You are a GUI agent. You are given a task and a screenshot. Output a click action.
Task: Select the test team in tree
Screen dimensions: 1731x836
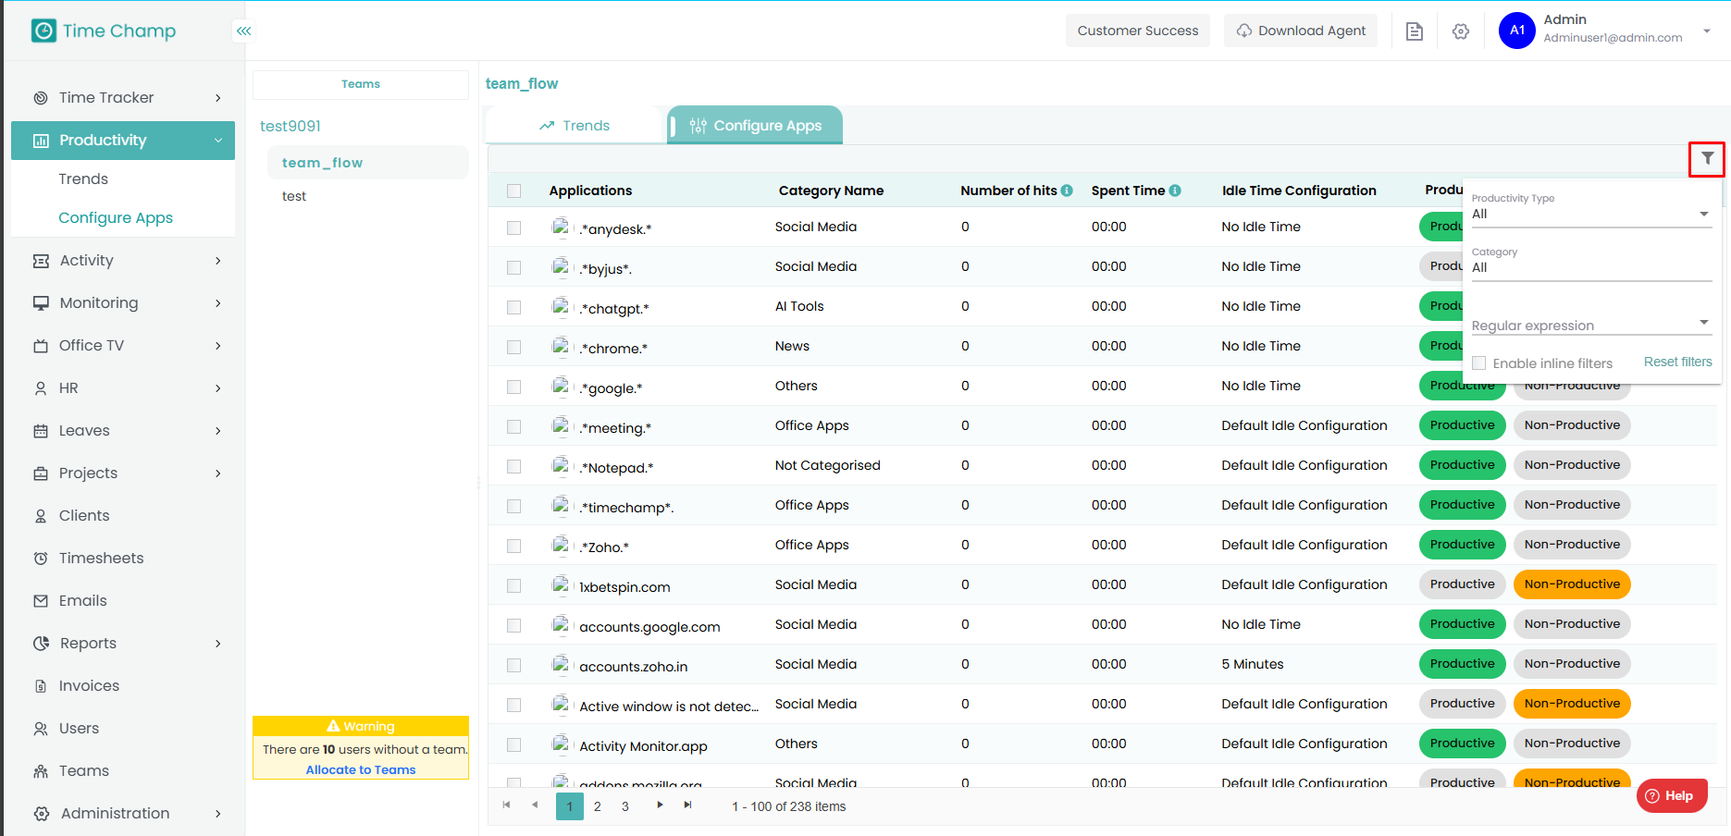(x=294, y=196)
